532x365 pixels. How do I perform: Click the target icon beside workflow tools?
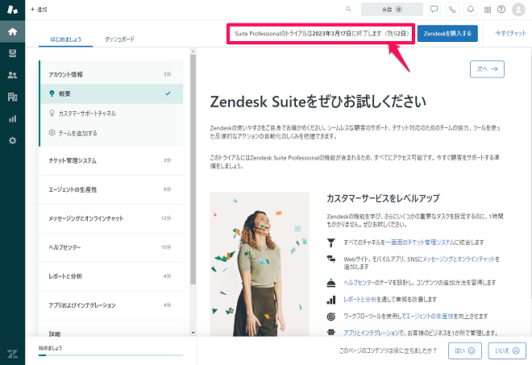pos(330,317)
